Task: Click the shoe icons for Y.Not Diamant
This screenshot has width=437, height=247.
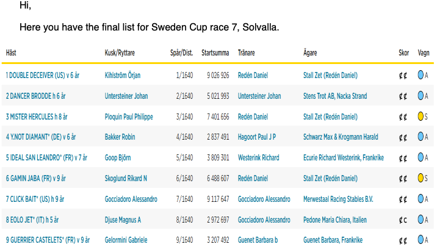Action: pyautogui.click(x=403, y=137)
